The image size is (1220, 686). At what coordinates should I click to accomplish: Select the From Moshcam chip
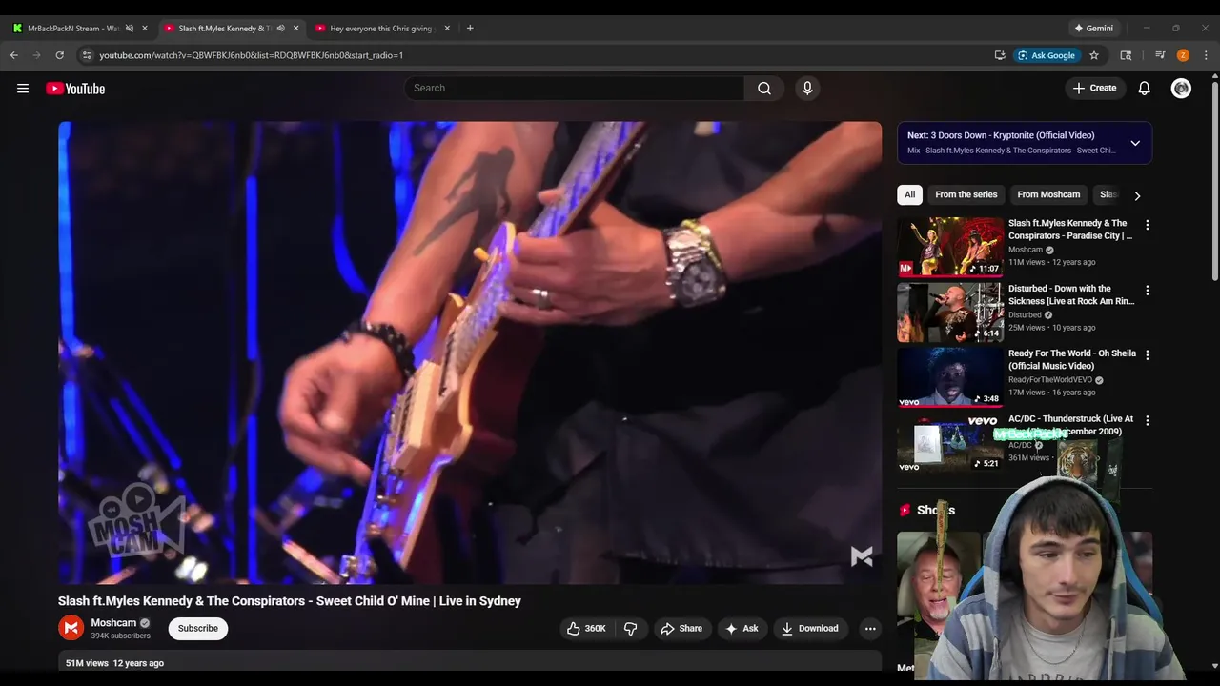pyautogui.click(x=1048, y=194)
